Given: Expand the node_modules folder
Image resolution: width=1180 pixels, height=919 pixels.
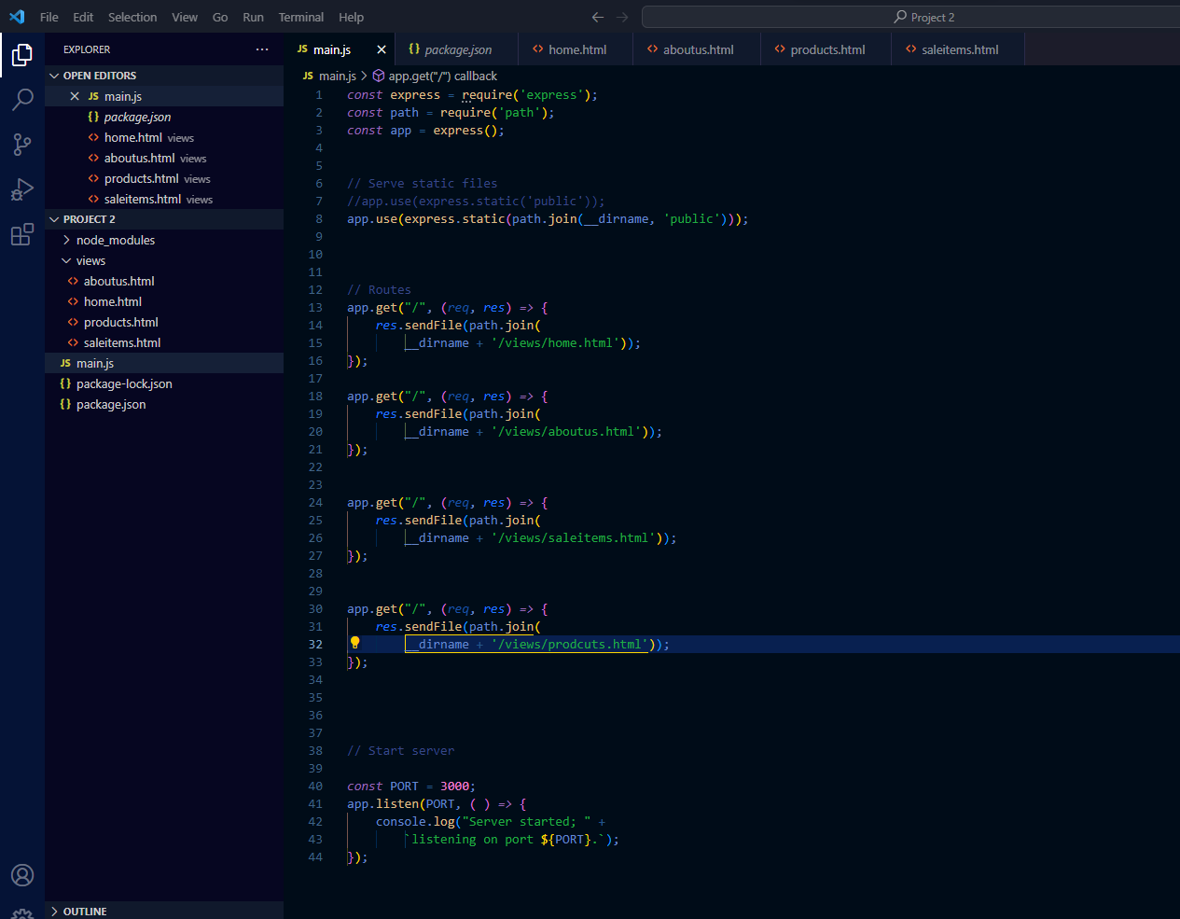Looking at the screenshot, I should pyautogui.click(x=115, y=240).
